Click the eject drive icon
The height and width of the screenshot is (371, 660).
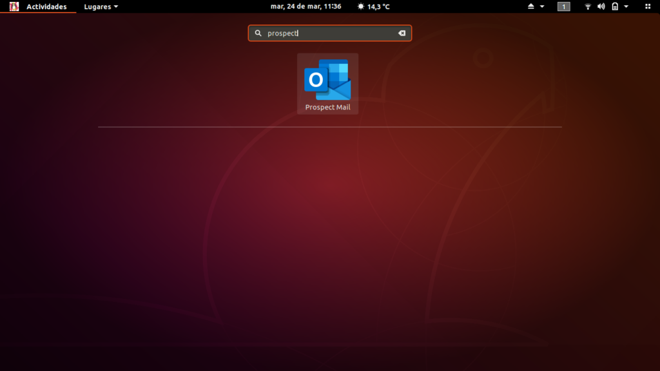(531, 6)
